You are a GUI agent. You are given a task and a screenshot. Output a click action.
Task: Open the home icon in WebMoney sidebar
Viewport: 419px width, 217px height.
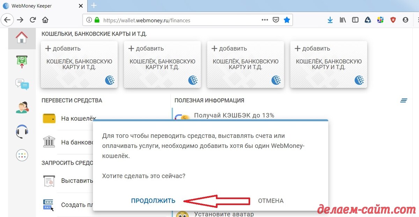pyautogui.click(x=22, y=37)
